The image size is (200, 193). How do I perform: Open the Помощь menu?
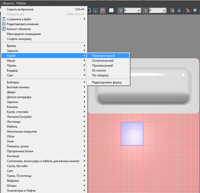[x=21, y=3]
